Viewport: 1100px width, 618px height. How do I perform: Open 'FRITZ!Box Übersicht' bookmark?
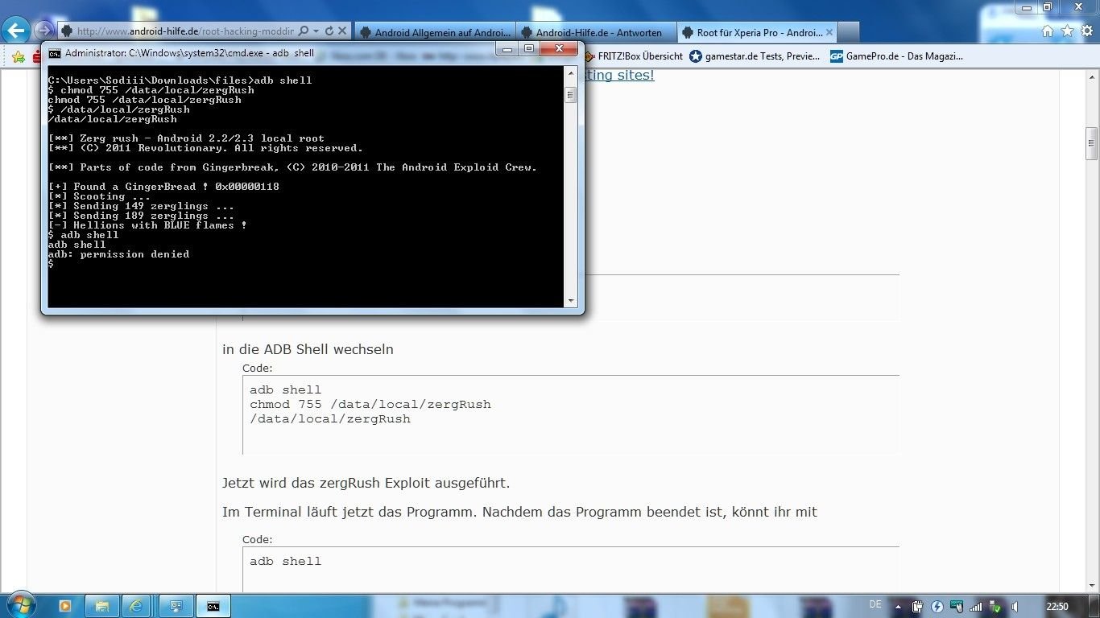pyautogui.click(x=632, y=56)
